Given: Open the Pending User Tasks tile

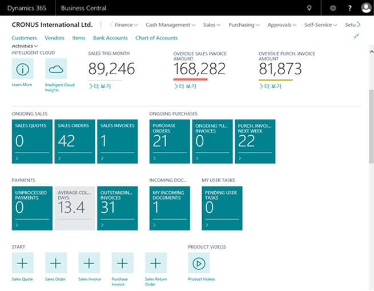Looking at the screenshot, I should tap(222, 208).
